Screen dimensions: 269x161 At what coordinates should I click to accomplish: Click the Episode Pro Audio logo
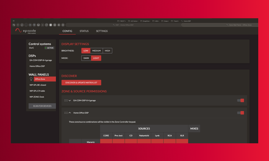click(26, 31)
